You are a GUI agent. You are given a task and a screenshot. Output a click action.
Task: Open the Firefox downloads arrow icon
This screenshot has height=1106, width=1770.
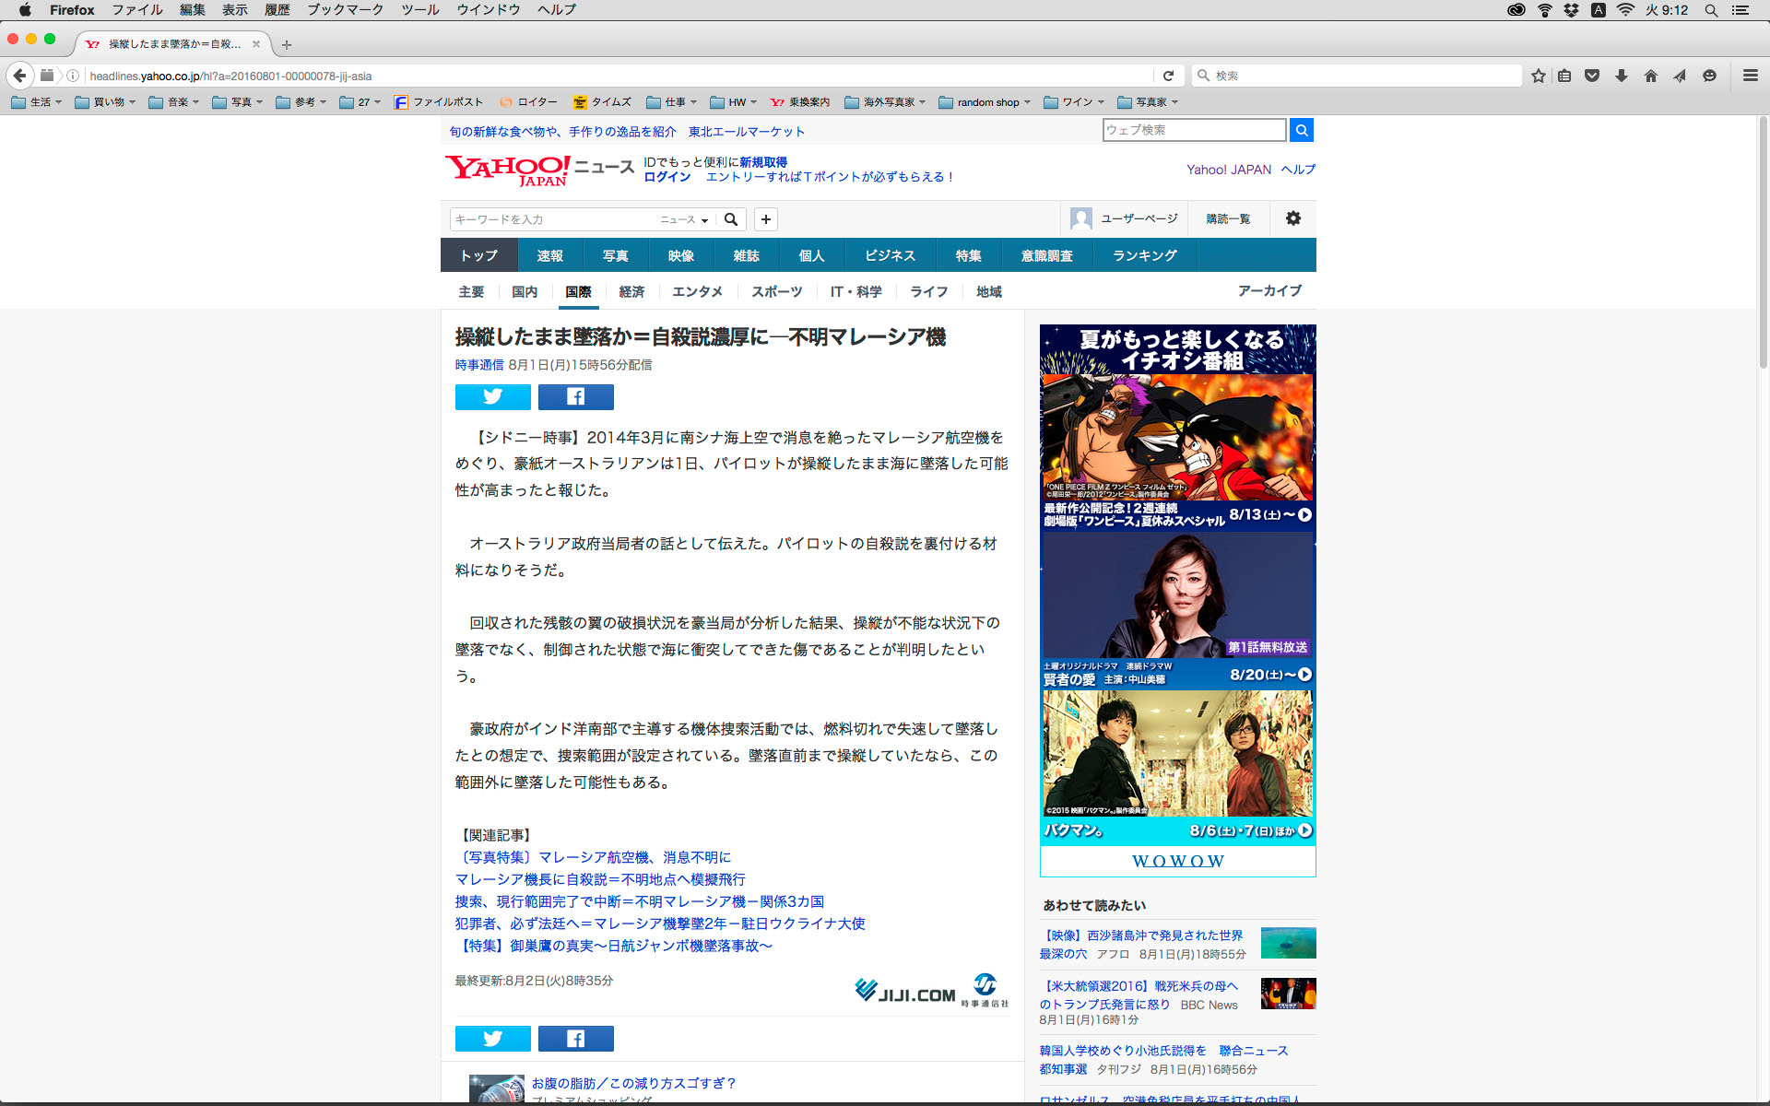click(x=1621, y=76)
